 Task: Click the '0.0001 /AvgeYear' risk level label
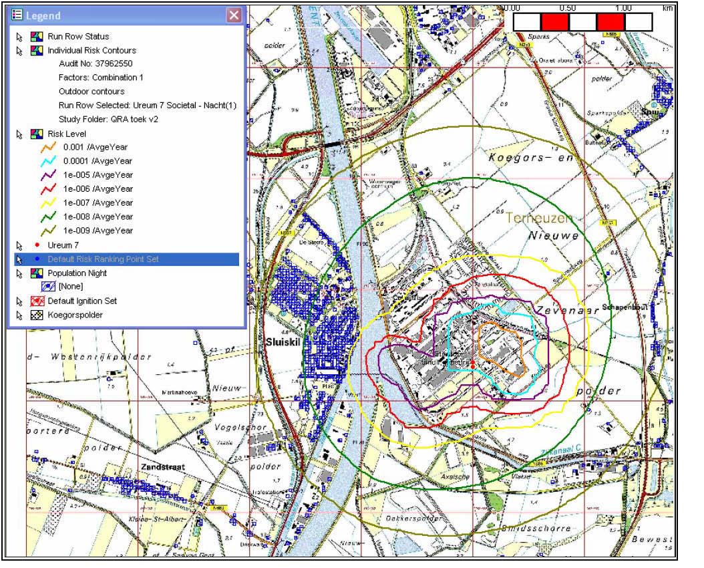[98, 161]
